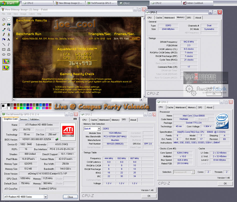
Task: Pick the red color swatch in Paint palette
Action: (15, 108)
